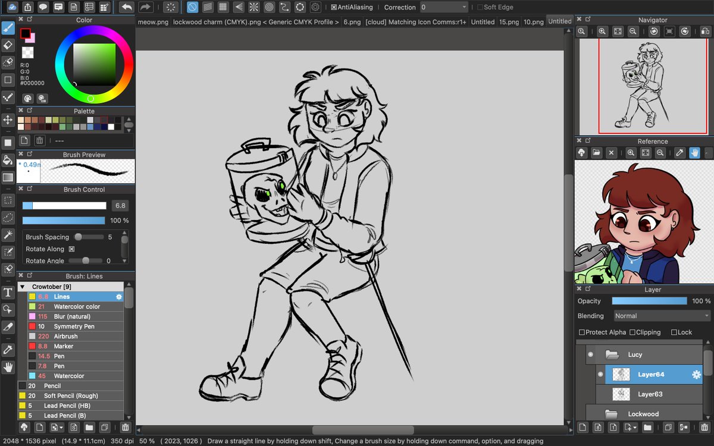The height and width of the screenshot is (446, 714).
Task: Zoom out using Navigator minus magnifier
Action: pyautogui.click(x=634, y=32)
